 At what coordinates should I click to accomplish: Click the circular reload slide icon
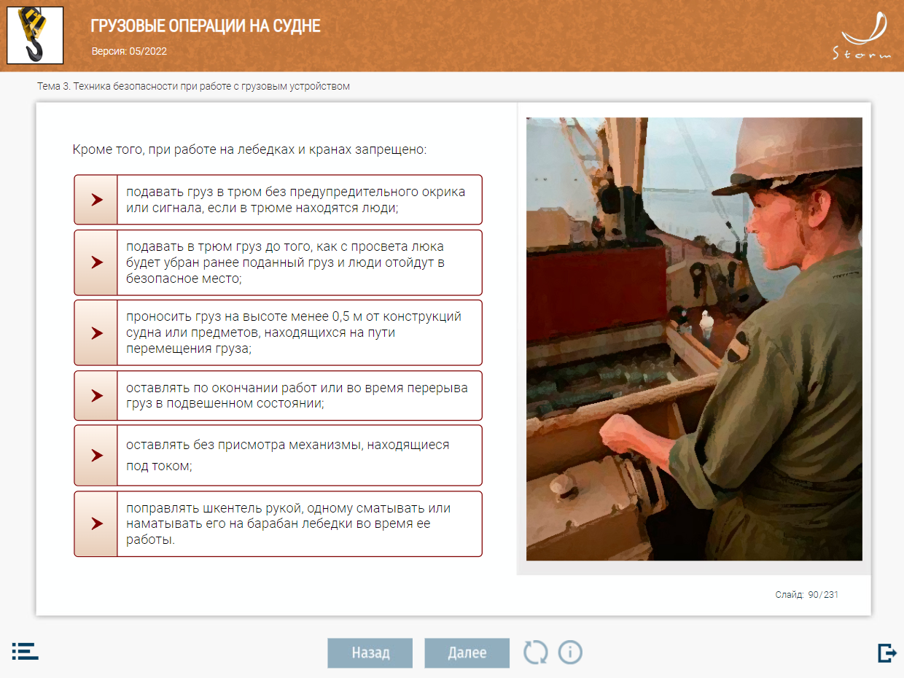pos(535,652)
